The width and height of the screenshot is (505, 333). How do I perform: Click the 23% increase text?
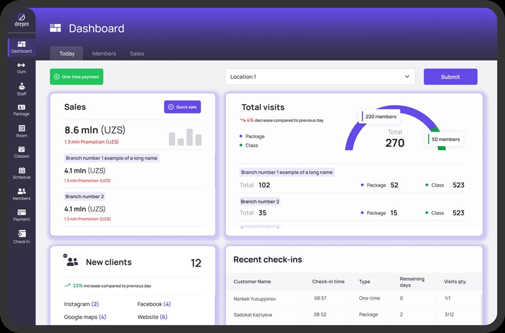click(108, 286)
